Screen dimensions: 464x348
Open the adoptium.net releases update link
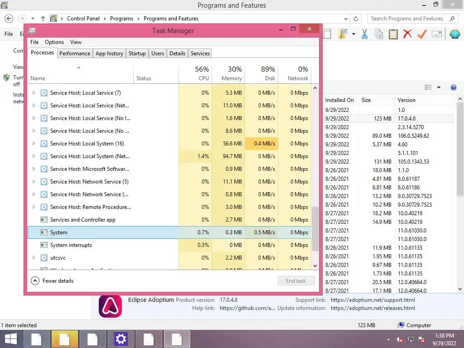372,308
